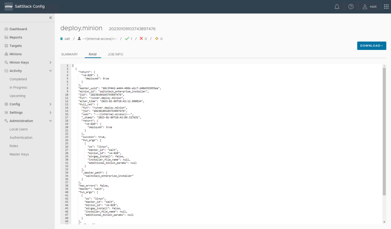Switch to the Summary tab
This screenshot has width=391, height=229.
pos(69,54)
